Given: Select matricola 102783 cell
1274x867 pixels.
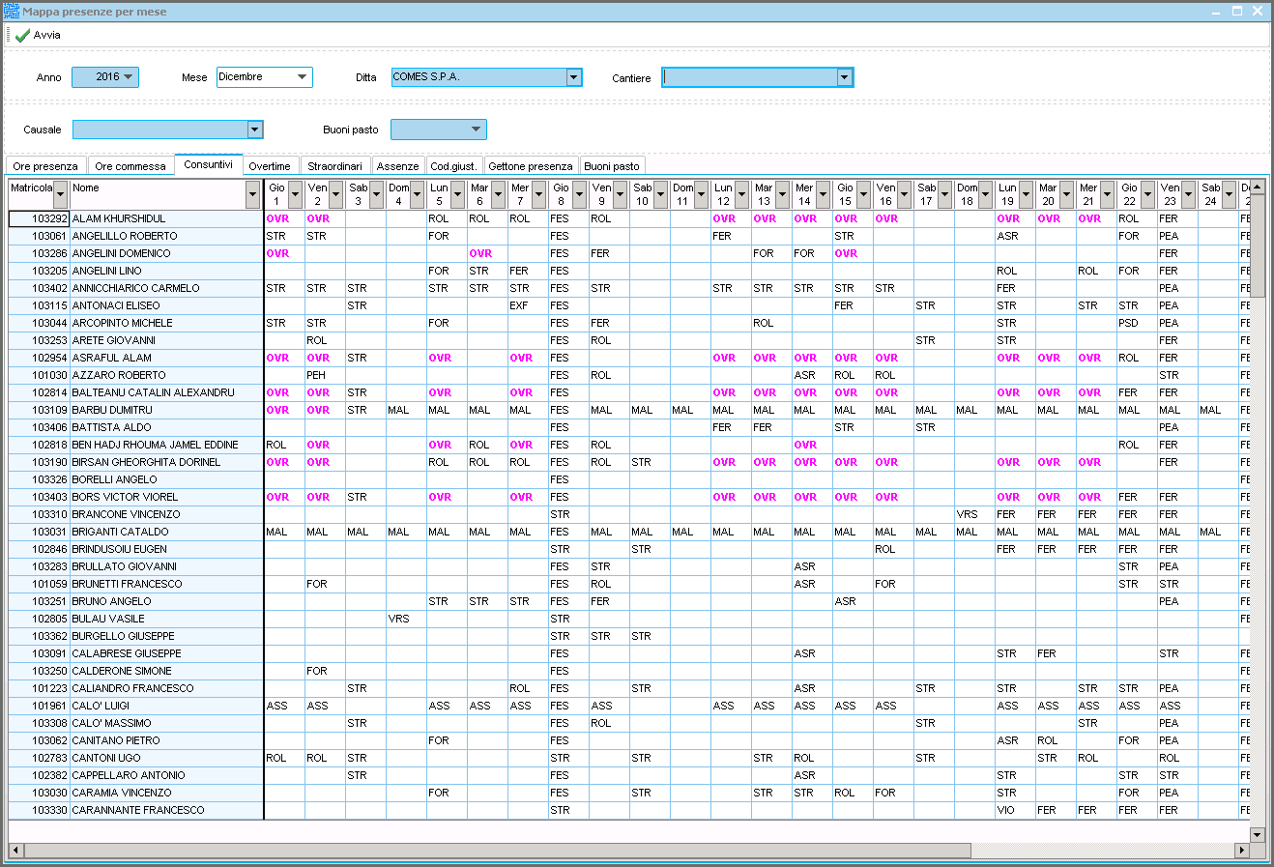Looking at the screenshot, I should [x=40, y=758].
